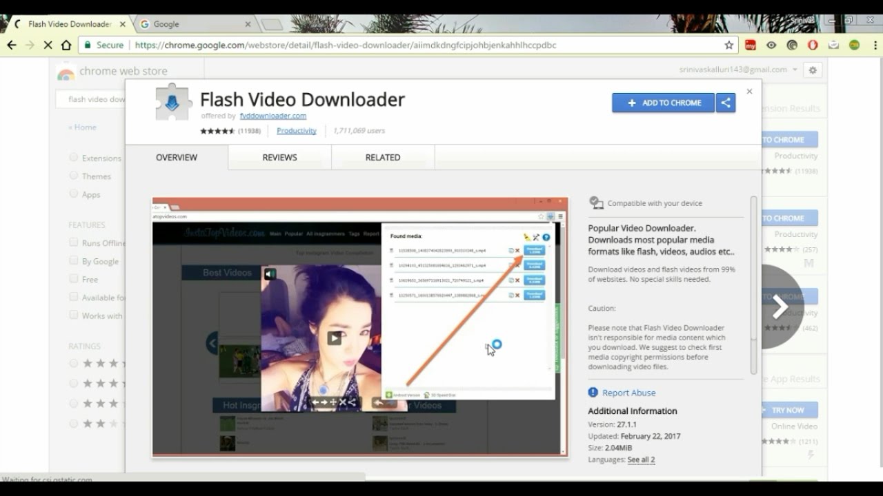The height and width of the screenshot is (496, 883).
Task: Click the red 'my' extension icon
Action: click(x=751, y=45)
